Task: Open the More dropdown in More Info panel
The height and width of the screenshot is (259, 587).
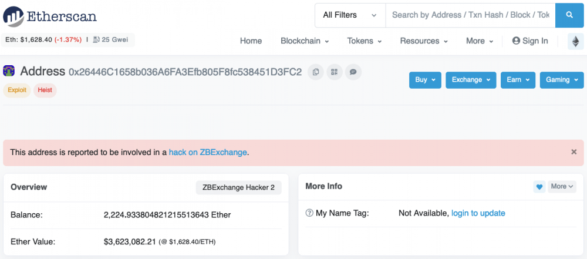Action: [562, 187]
